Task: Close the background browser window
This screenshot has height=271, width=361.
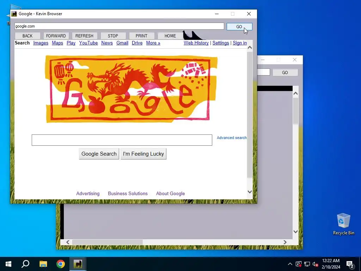Action: click(295, 60)
